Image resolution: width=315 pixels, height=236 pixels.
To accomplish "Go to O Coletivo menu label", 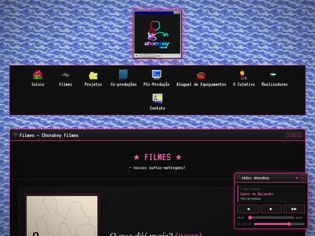I will pyautogui.click(x=244, y=84).
